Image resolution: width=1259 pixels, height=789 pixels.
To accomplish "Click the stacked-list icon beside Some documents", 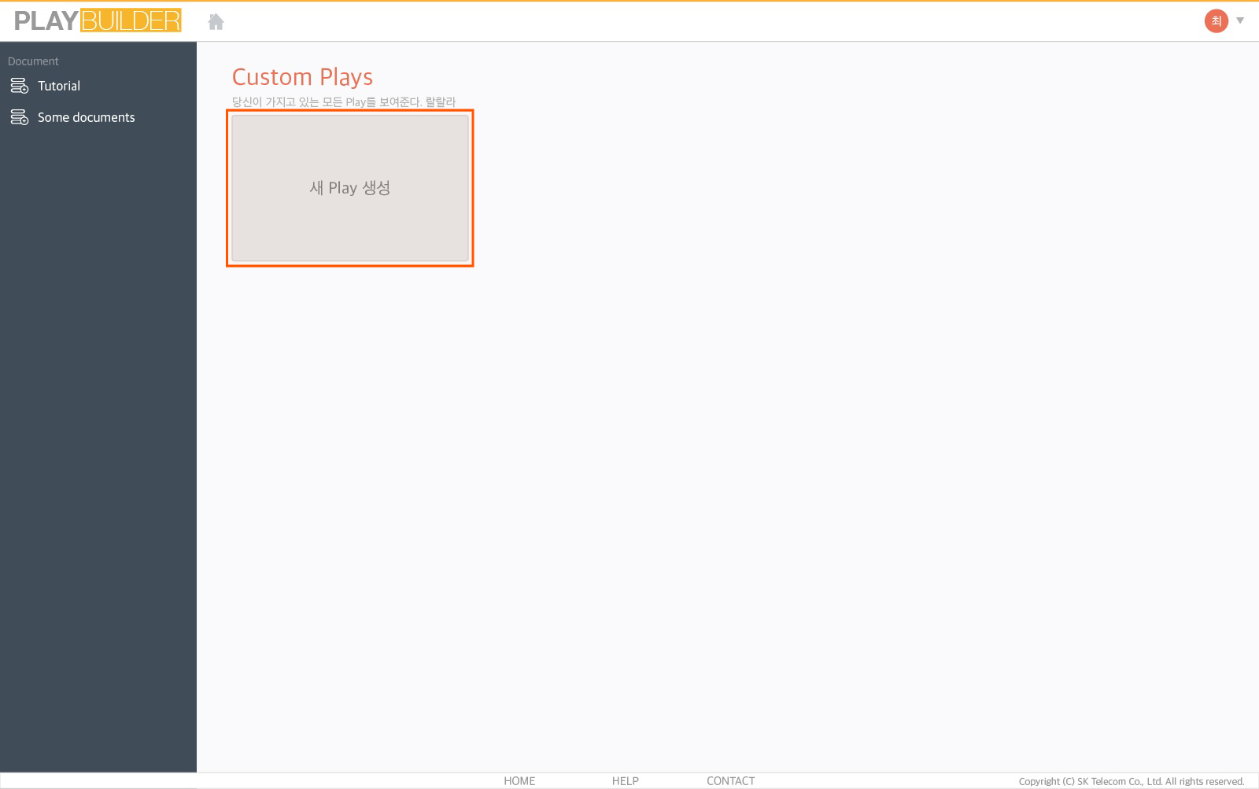I will tap(19, 117).
